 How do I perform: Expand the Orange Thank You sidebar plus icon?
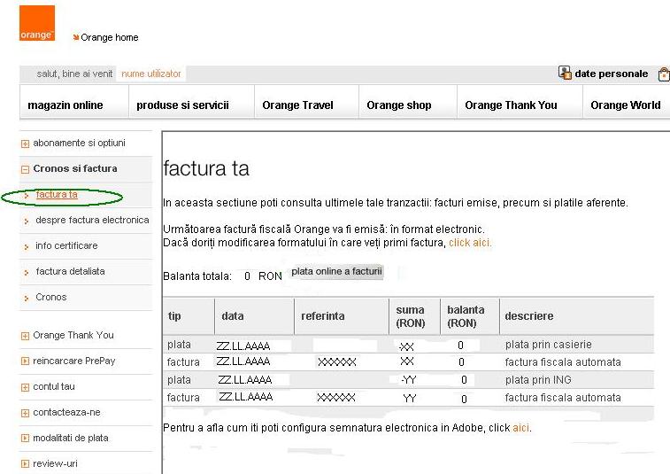click(25, 336)
